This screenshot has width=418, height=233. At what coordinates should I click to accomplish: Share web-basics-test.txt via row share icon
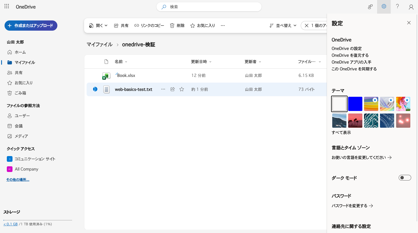tap(172, 89)
